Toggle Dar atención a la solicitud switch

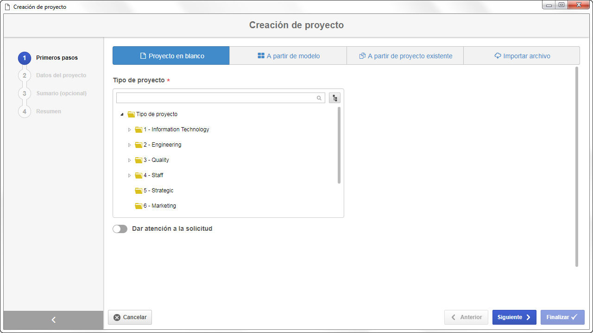[120, 229]
